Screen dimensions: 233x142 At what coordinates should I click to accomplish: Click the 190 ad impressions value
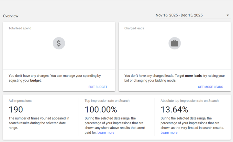(x=16, y=109)
